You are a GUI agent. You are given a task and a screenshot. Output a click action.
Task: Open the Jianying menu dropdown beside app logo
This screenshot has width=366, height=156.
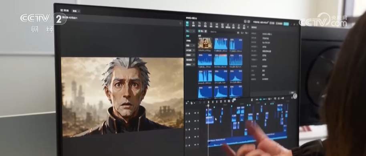76,11
